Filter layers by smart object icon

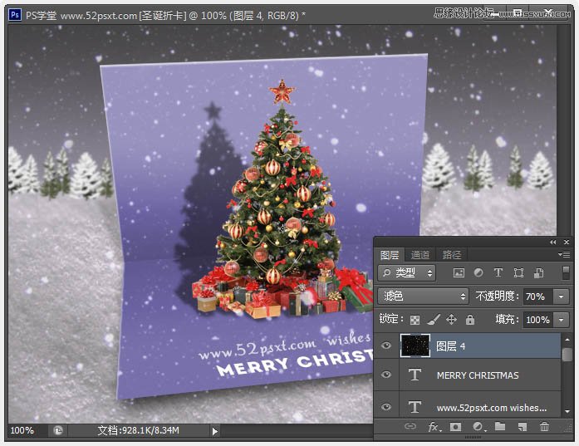[539, 273]
